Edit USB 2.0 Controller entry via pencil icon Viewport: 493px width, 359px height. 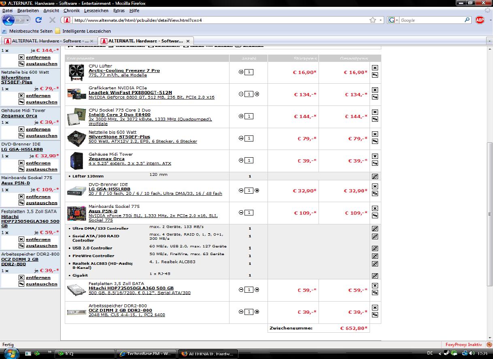click(375, 248)
